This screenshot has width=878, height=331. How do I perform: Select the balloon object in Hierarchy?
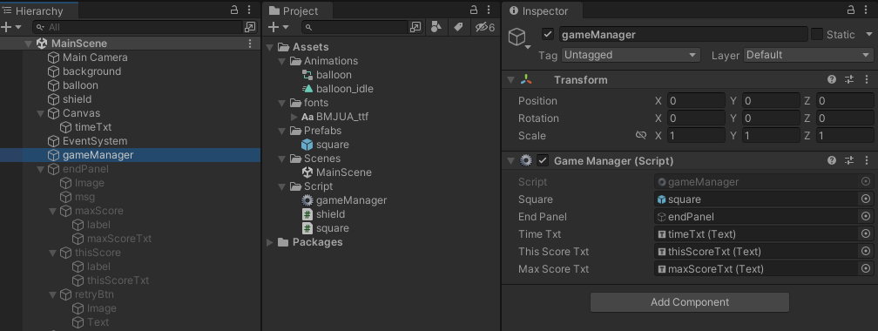80,85
